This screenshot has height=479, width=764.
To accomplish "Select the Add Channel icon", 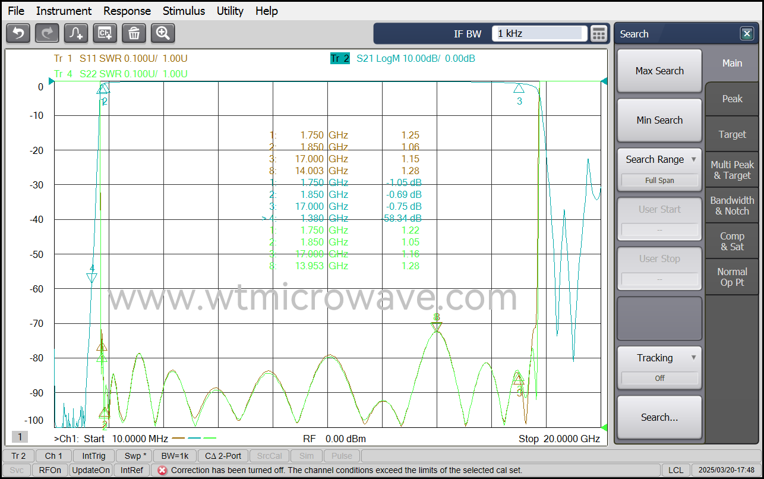I will click(105, 33).
